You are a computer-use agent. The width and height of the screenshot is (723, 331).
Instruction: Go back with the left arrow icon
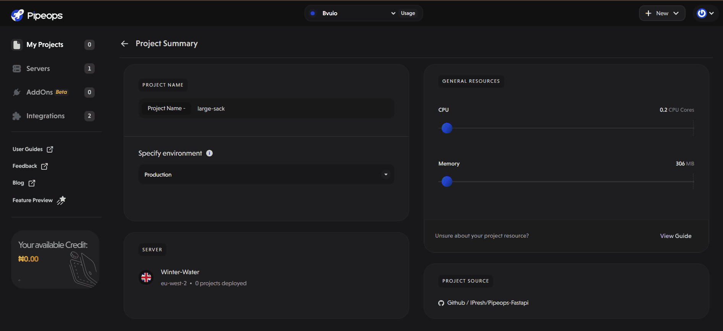[x=124, y=44]
